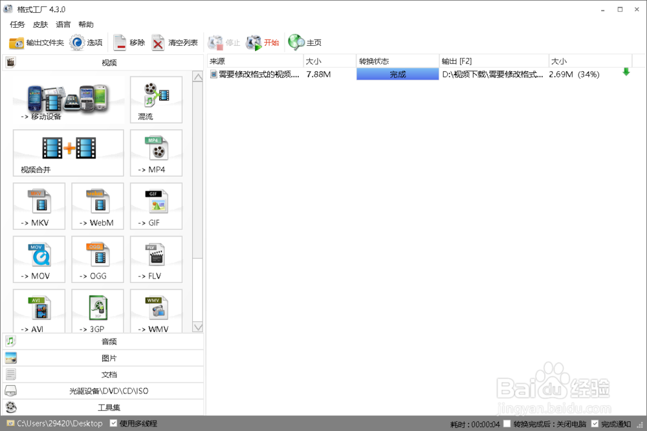The height and width of the screenshot is (431, 647).
Task: Click the source 大小 column header
Action: click(x=330, y=61)
